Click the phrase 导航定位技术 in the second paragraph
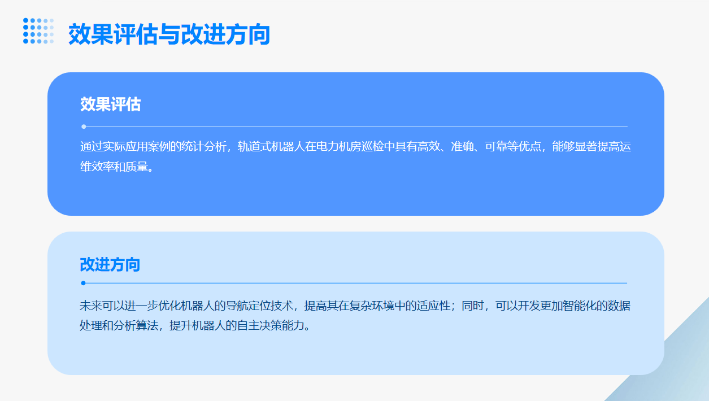The height and width of the screenshot is (401, 709). [x=259, y=306]
